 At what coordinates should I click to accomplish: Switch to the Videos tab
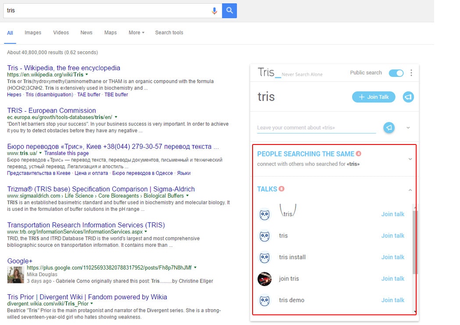coord(61,32)
